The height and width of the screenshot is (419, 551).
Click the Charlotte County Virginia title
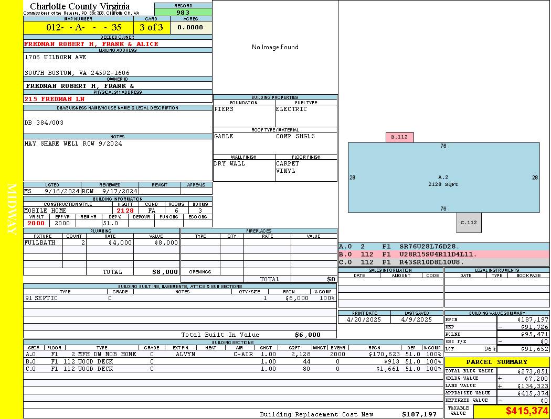(x=80, y=6)
